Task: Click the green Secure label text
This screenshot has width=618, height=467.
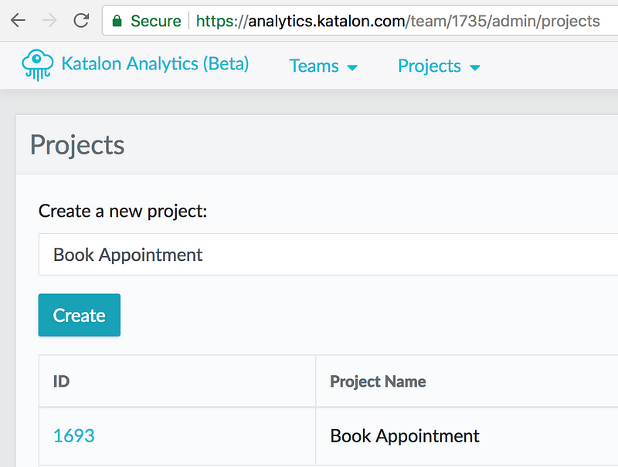Action: tap(155, 21)
